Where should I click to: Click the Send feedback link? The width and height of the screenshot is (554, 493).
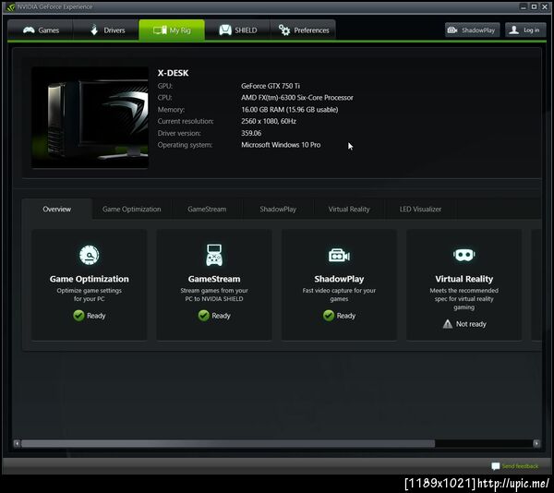click(520, 466)
